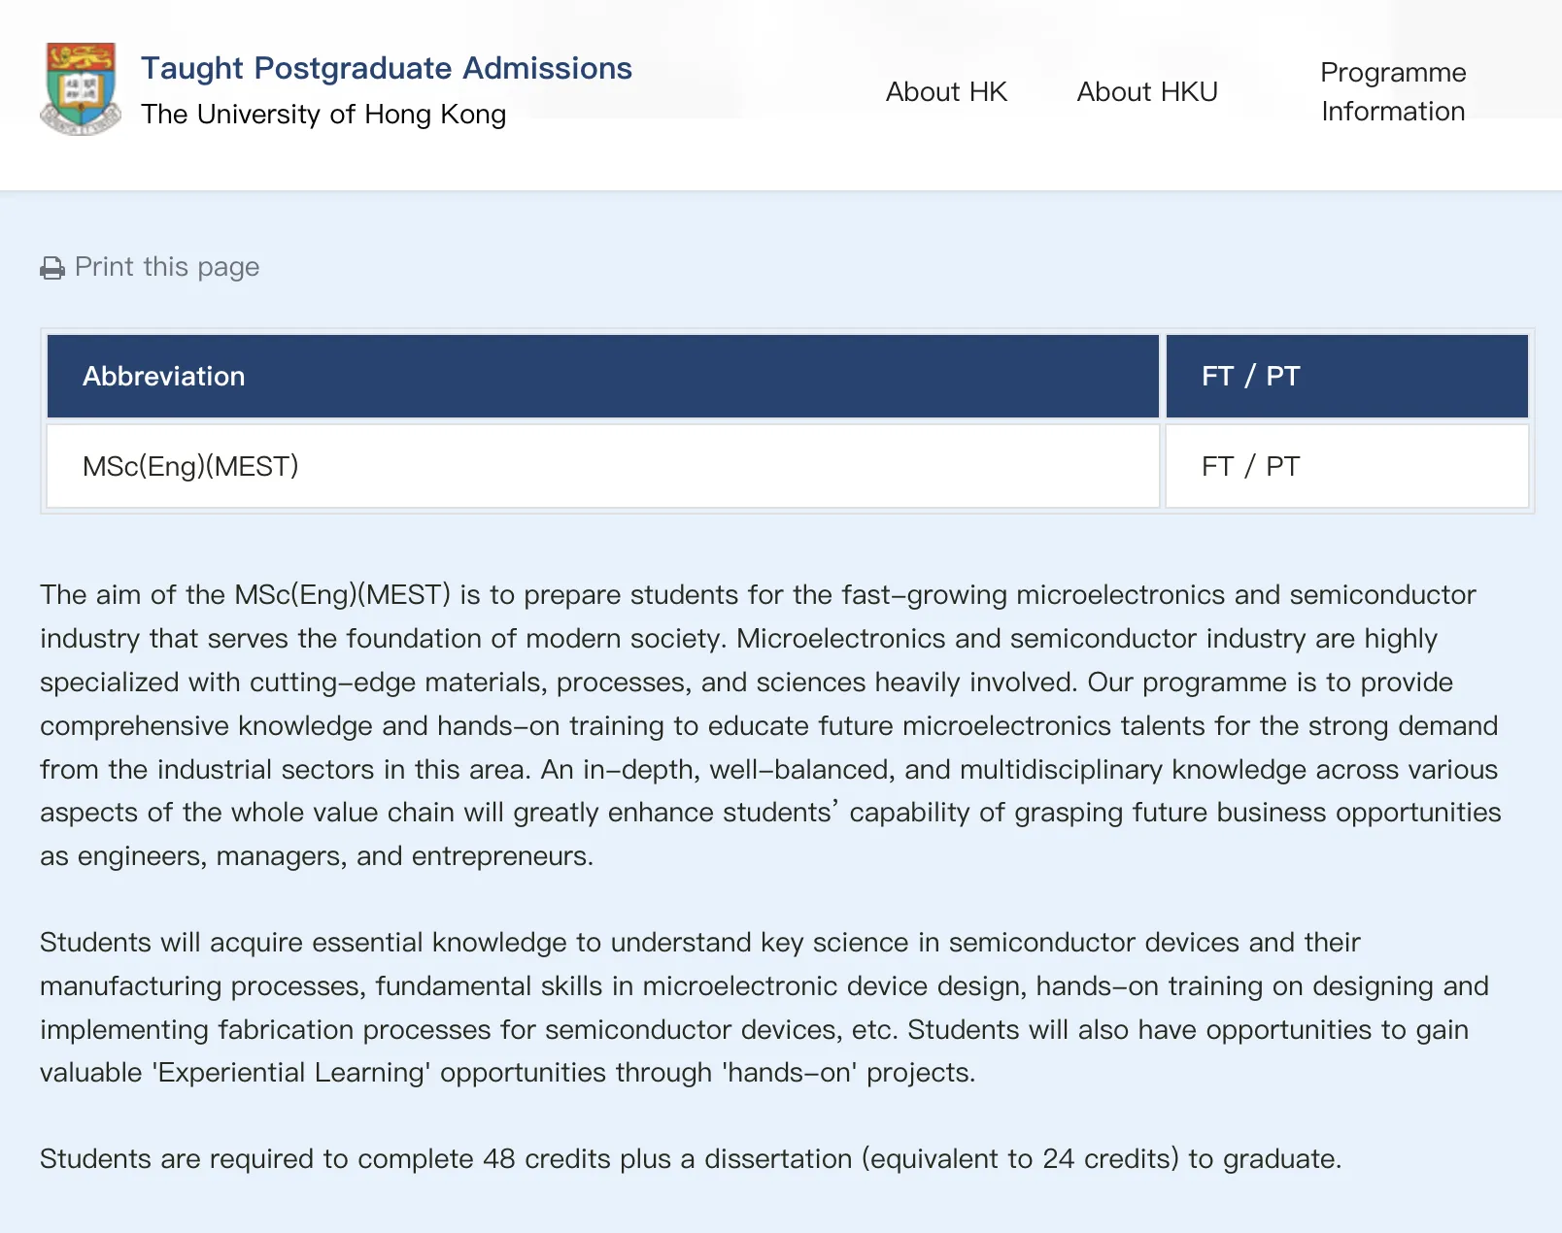Viewport: 1562px width, 1233px height.
Task: Click the FT / PT column header
Action: tap(1250, 377)
